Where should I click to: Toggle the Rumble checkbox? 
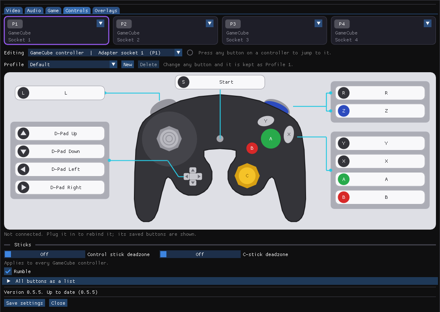[x=8, y=271]
